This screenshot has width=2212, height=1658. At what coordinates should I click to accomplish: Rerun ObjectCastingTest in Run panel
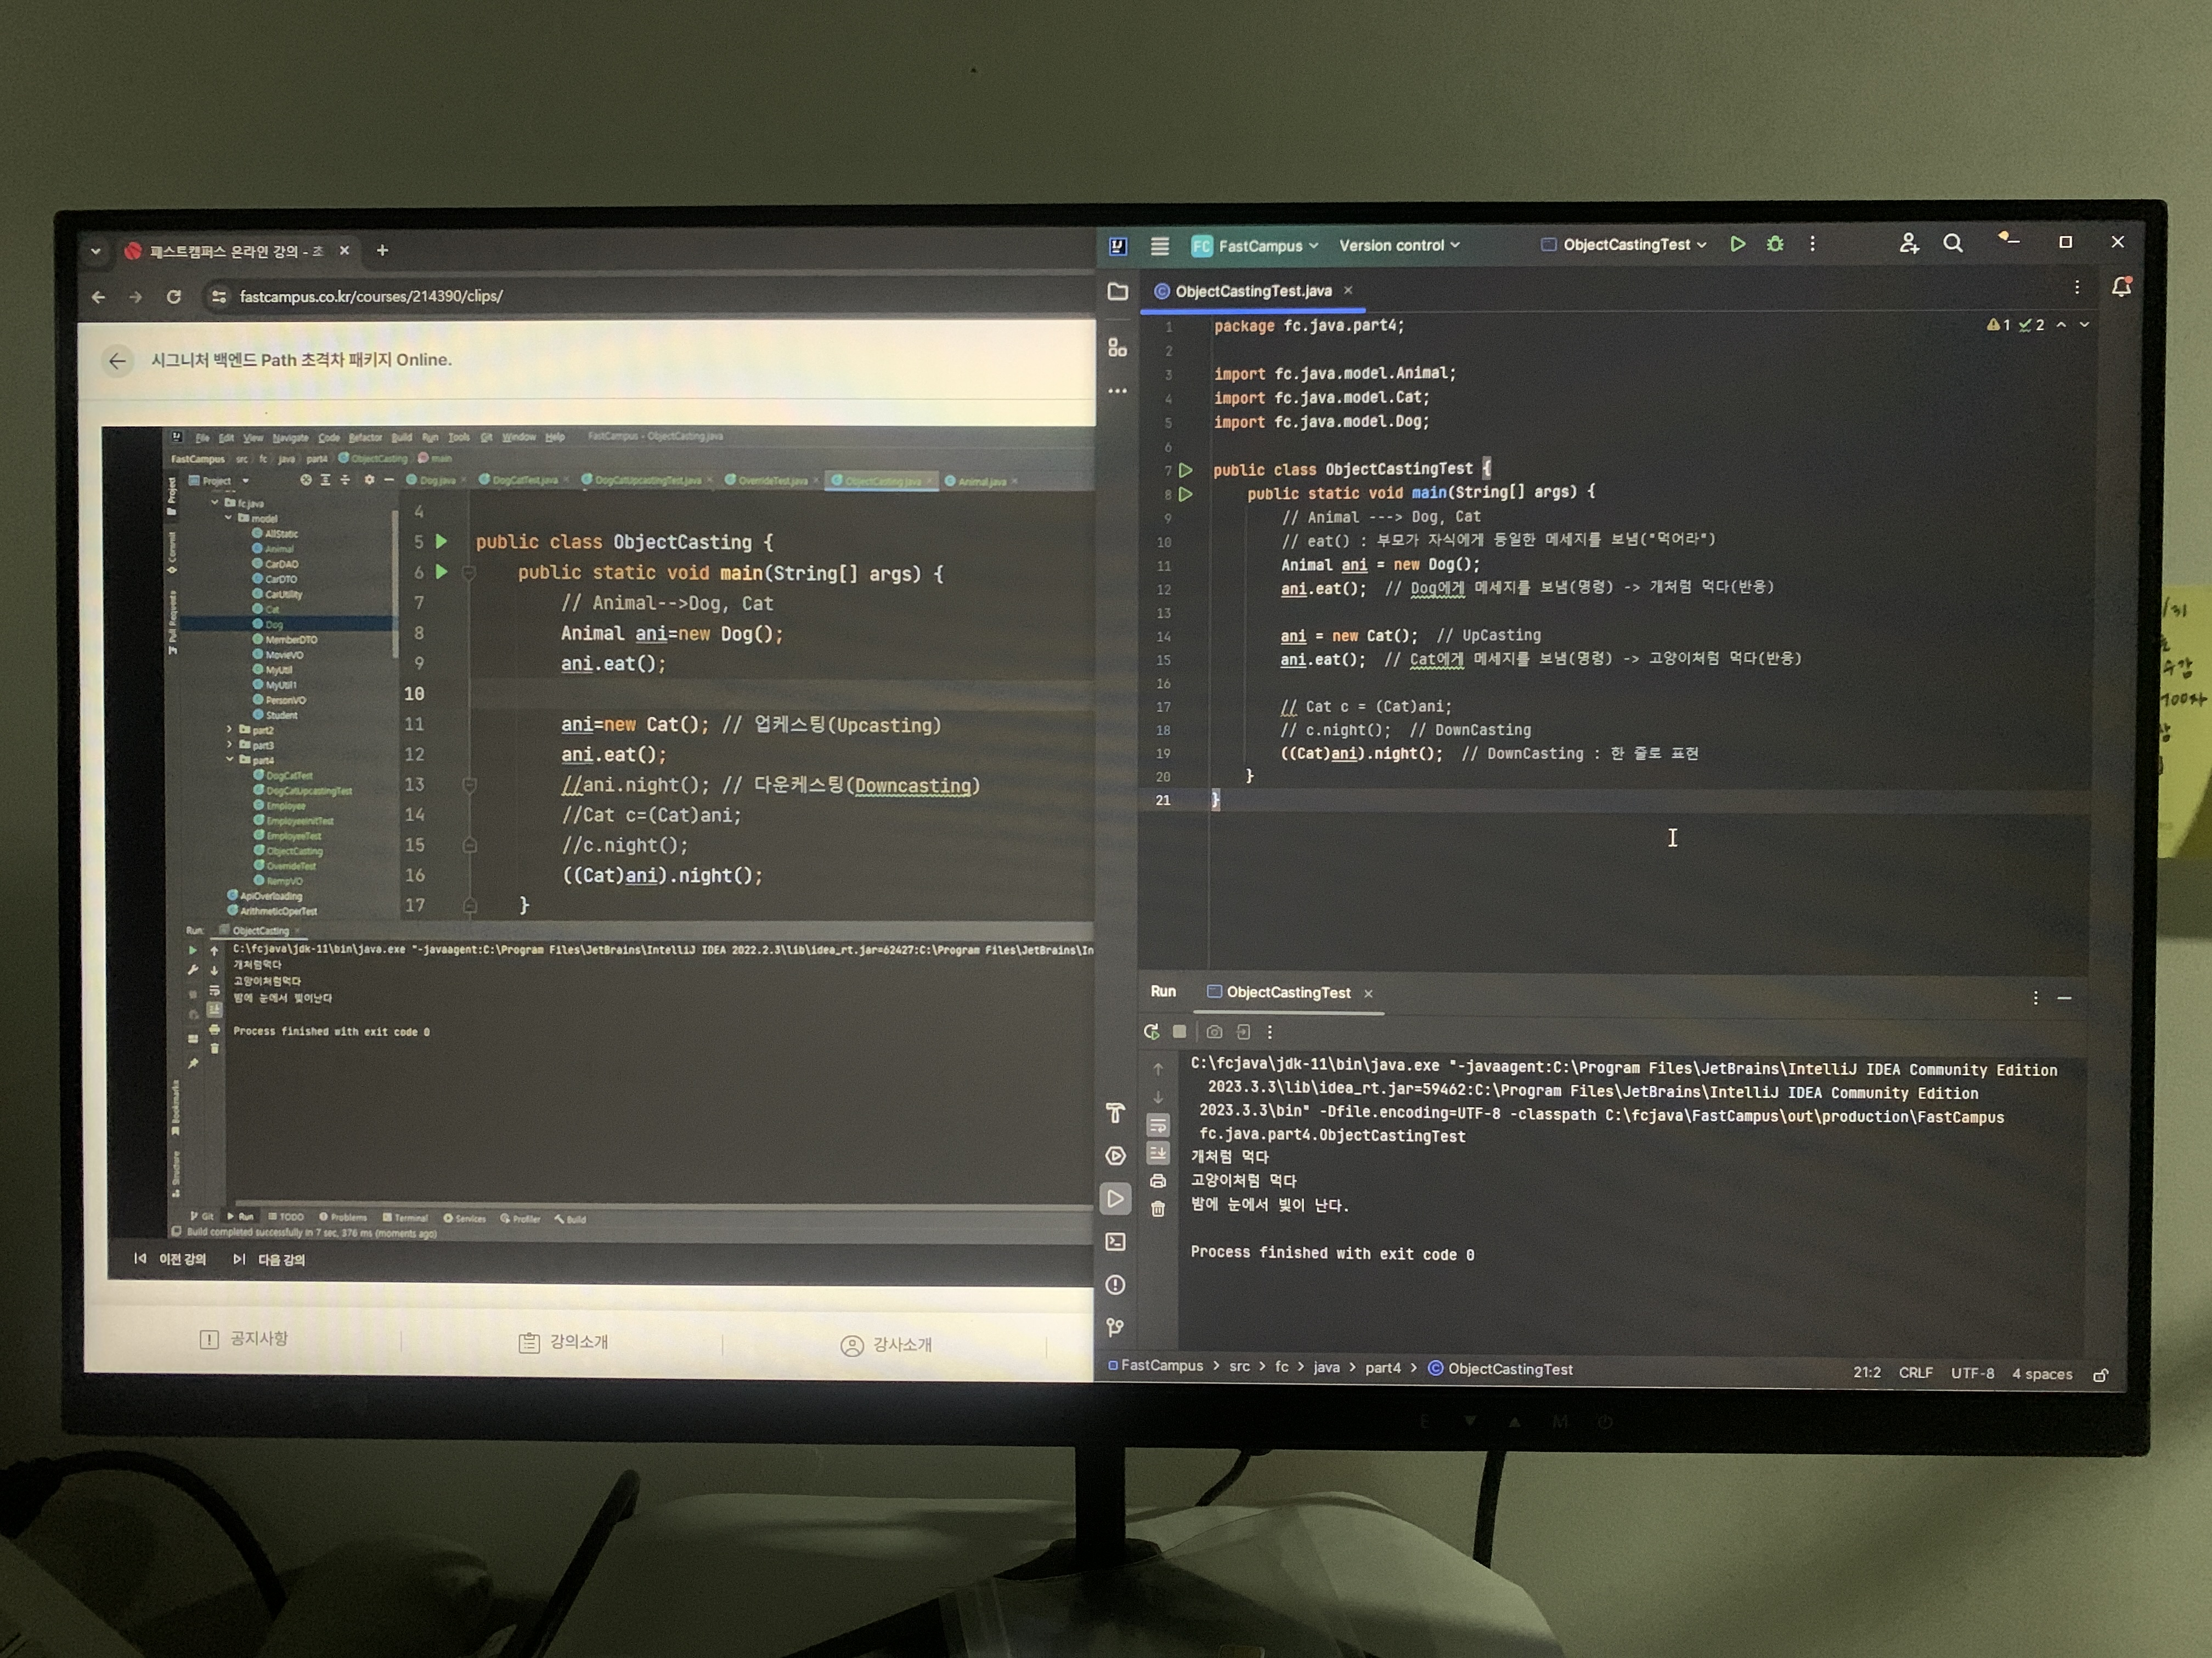(x=1152, y=1031)
